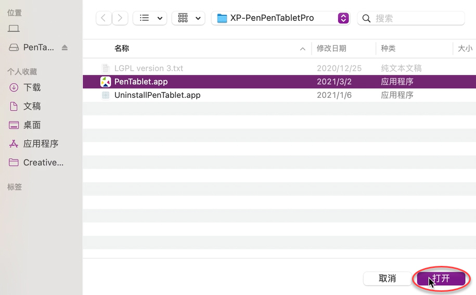The width and height of the screenshot is (476, 295).
Task: Click the UninstallPenTablet.app icon
Action: coord(106,95)
